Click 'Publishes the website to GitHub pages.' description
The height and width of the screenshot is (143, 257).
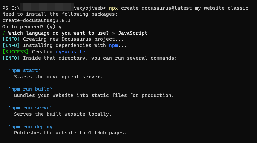click(70, 133)
